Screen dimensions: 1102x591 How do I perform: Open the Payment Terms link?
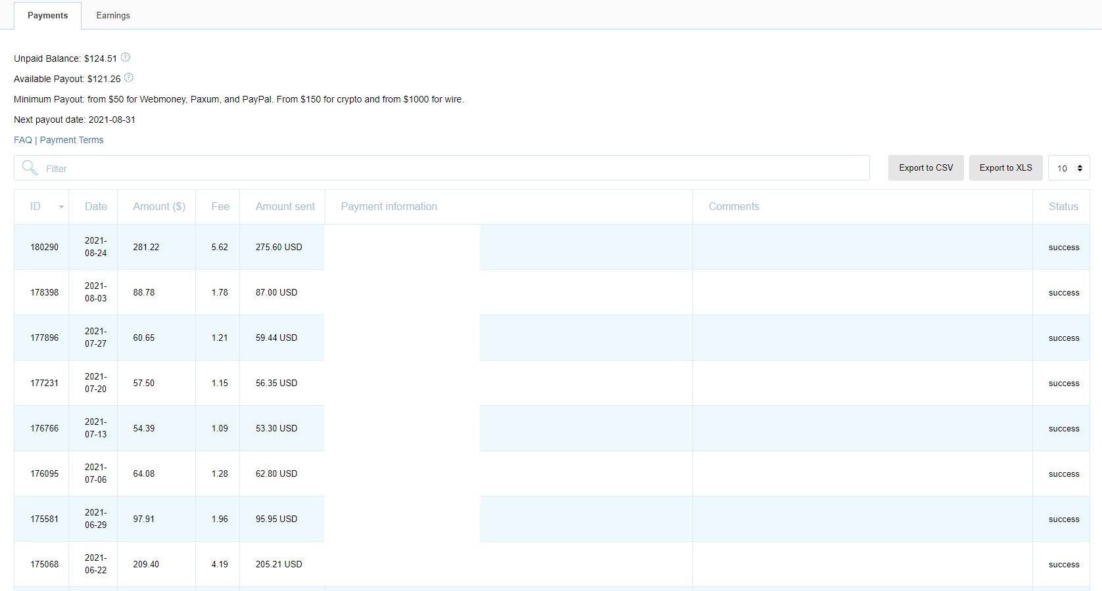[72, 140]
